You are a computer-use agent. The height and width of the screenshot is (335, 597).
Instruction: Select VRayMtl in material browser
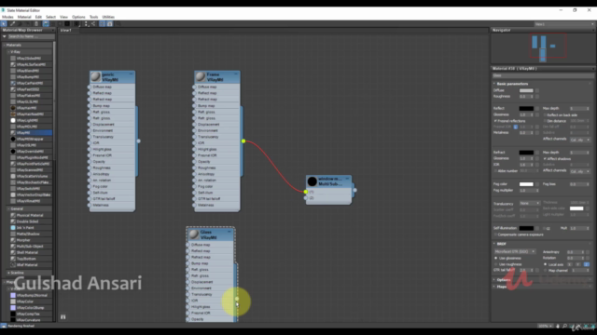point(31,132)
